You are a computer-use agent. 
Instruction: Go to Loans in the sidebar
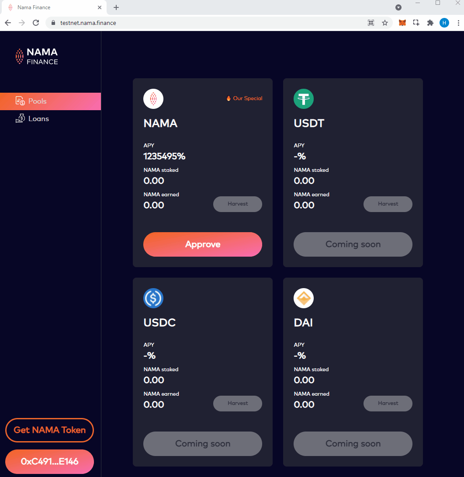point(38,118)
